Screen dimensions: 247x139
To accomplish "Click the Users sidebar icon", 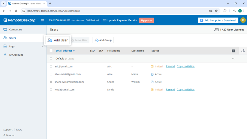I will 5,38.
